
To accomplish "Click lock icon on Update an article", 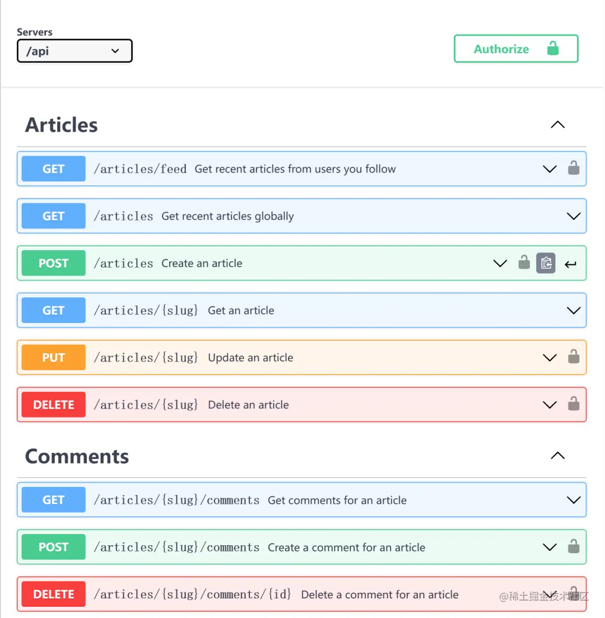I will pyautogui.click(x=574, y=357).
